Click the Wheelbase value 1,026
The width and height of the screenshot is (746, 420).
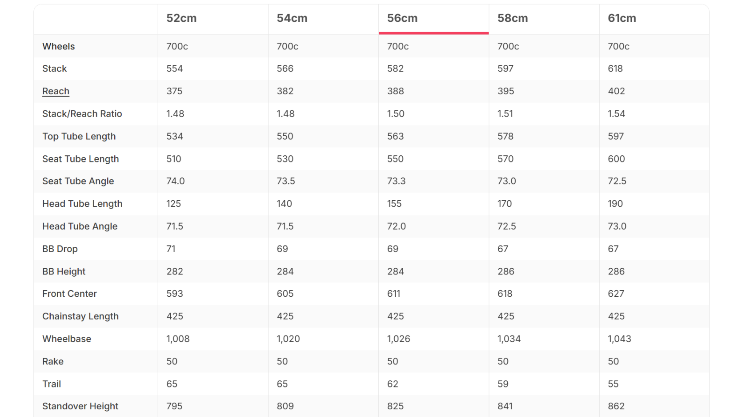click(x=398, y=339)
